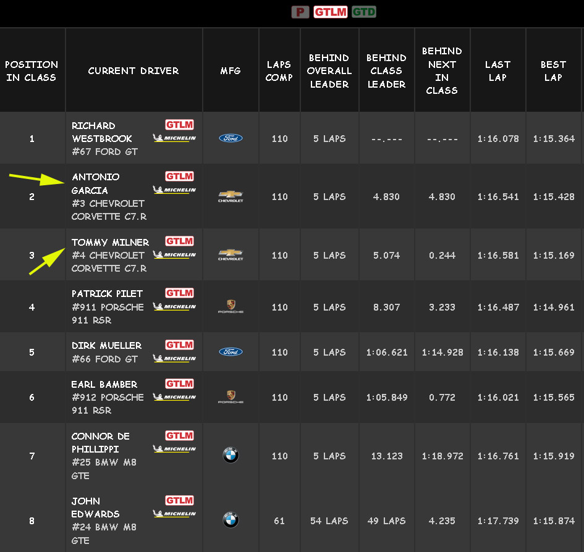Click last lap time 1:16.541
This screenshot has width=584, height=552.
[498, 196]
